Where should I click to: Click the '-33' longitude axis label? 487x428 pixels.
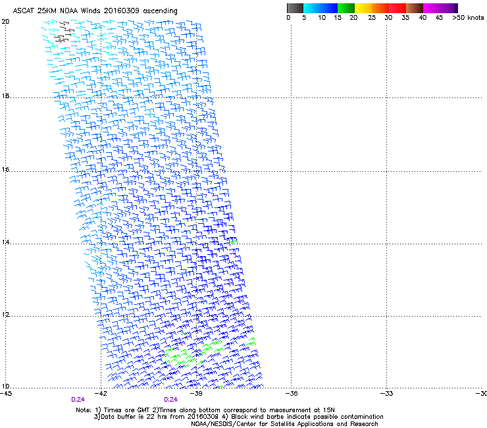point(386,394)
